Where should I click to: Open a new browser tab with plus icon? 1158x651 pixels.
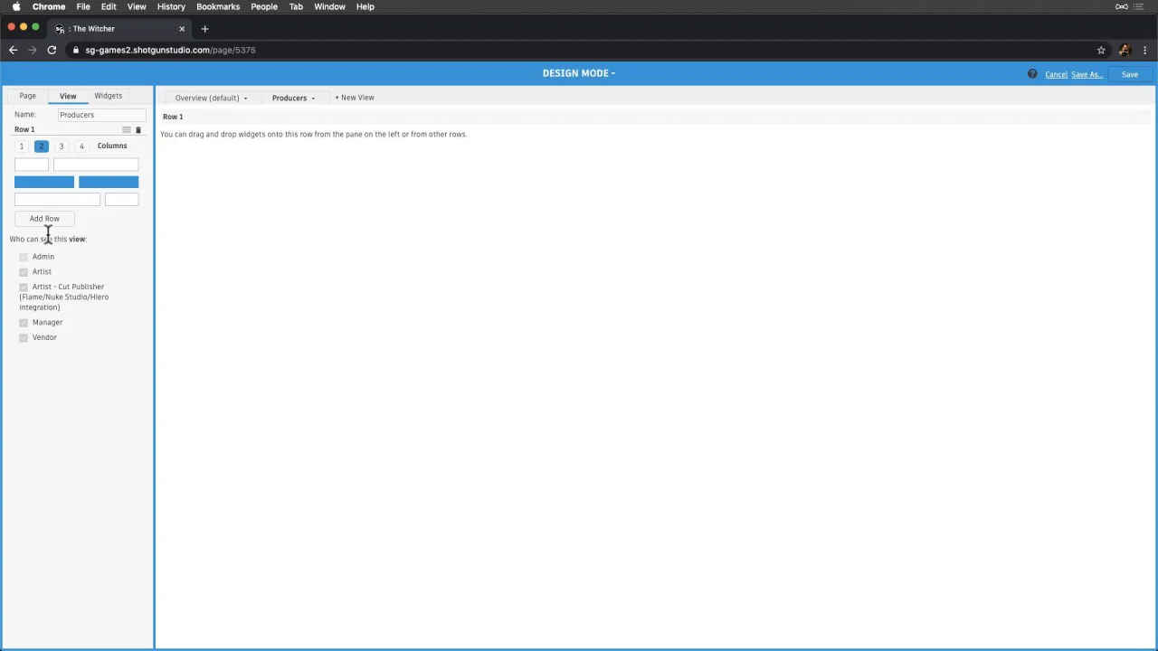(x=204, y=29)
